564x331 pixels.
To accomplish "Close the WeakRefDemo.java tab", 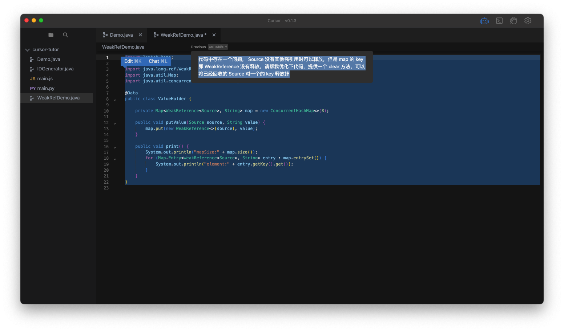I will click(214, 35).
